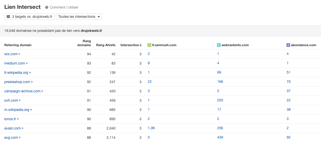Click the Intersection sort arrow
This screenshot has width=321, height=142.
click(x=141, y=45)
